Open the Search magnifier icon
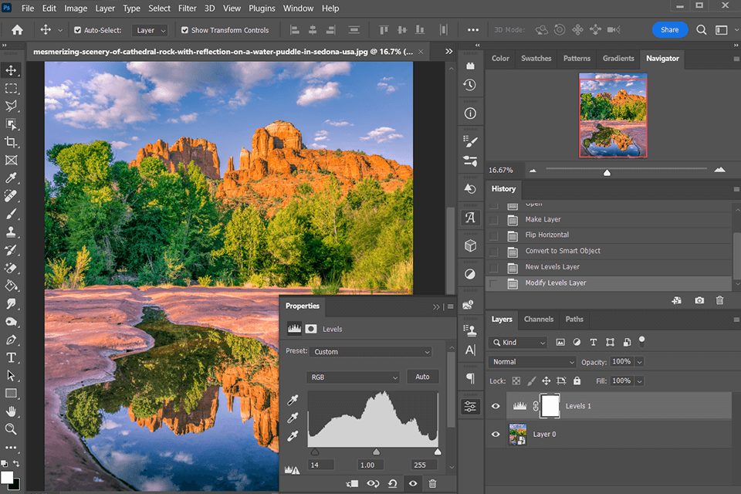Image resolution: width=741 pixels, height=494 pixels. (702, 30)
